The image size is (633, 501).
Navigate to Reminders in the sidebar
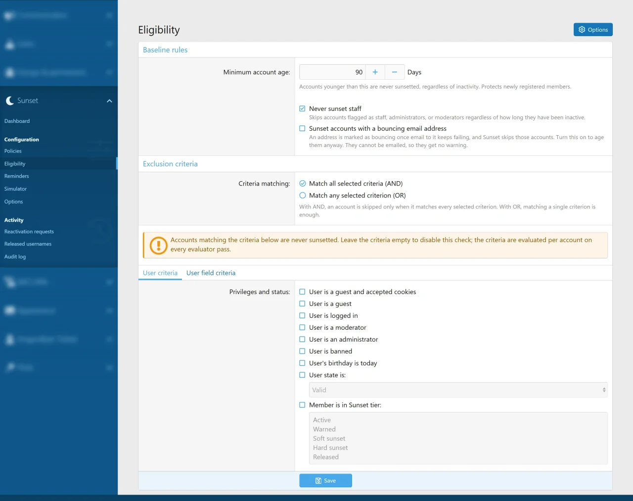pos(17,176)
